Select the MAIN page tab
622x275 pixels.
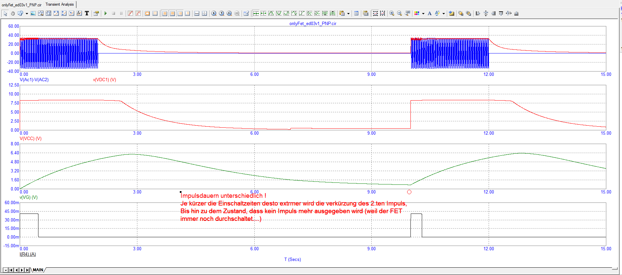(x=38, y=270)
